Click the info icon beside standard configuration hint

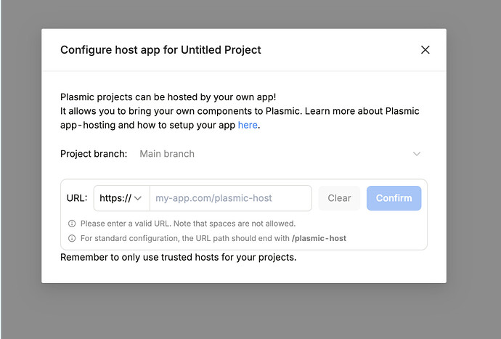tap(72, 238)
